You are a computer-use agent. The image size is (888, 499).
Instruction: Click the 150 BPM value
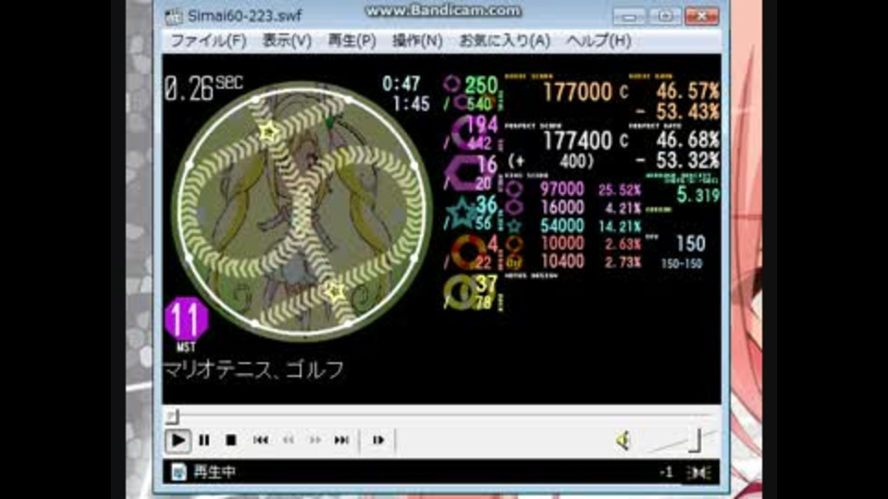(x=691, y=244)
